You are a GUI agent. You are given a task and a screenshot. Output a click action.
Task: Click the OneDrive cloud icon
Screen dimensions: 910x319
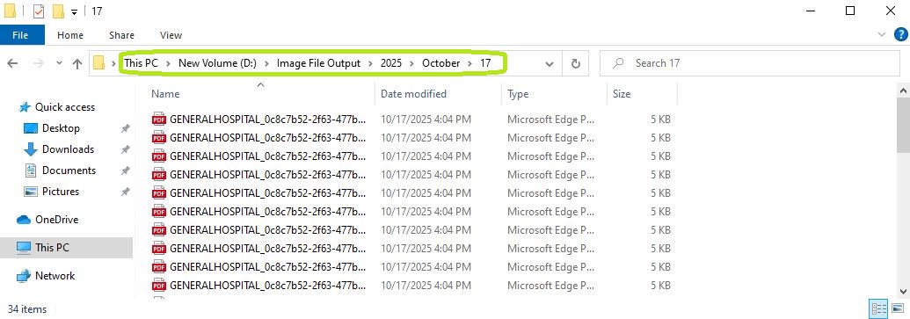coord(23,219)
